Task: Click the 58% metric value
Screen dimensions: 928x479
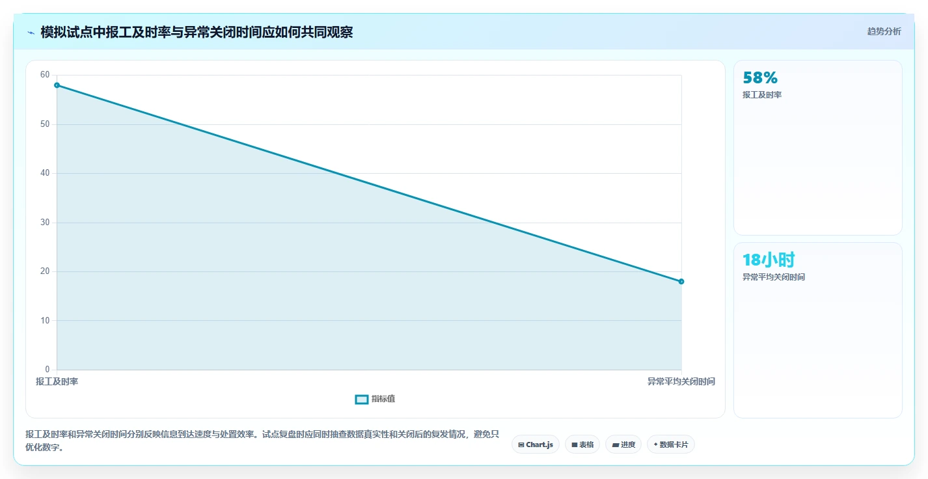Action: click(x=760, y=78)
